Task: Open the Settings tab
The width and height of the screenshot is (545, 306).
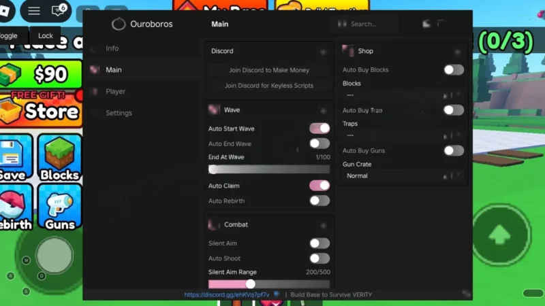Action: 142,113
